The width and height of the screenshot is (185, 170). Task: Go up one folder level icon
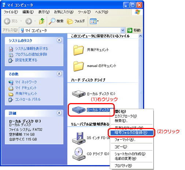[42, 21]
